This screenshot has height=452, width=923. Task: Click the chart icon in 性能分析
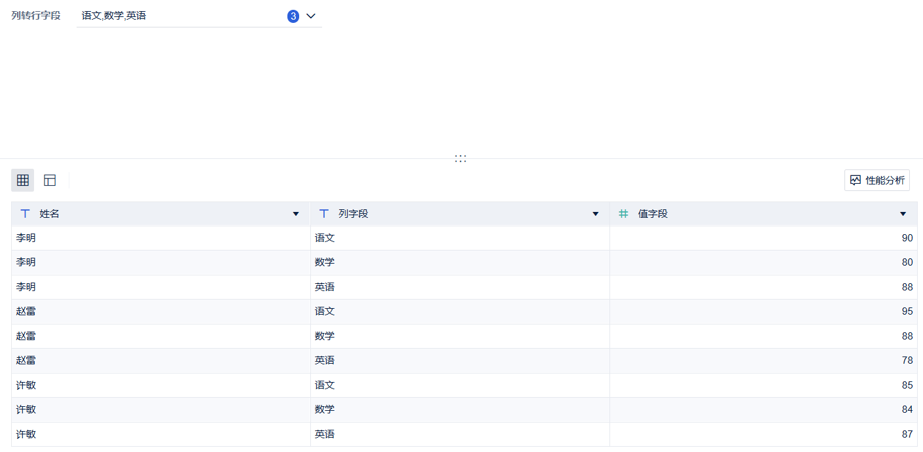point(856,180)
